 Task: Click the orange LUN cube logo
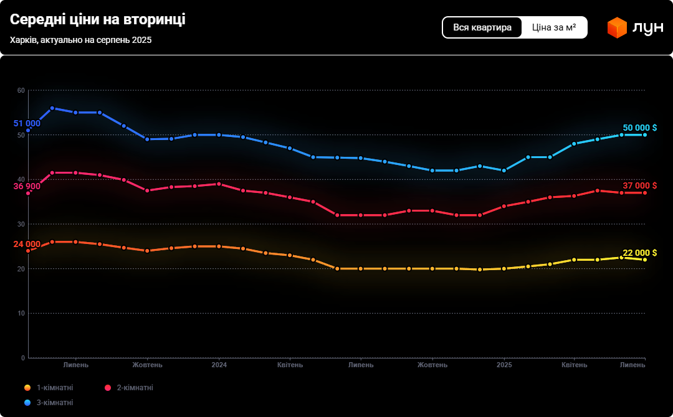[x=617, y=27]
